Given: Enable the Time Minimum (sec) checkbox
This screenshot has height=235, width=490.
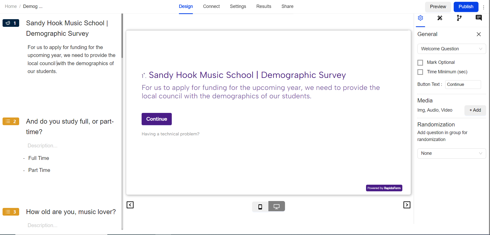Looking at the screenshot, I should 420,72.
